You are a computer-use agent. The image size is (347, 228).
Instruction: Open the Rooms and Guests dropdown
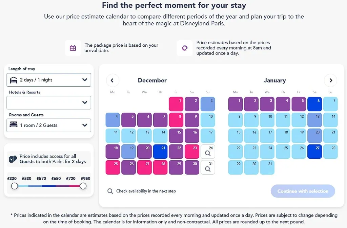pos(49,125)
